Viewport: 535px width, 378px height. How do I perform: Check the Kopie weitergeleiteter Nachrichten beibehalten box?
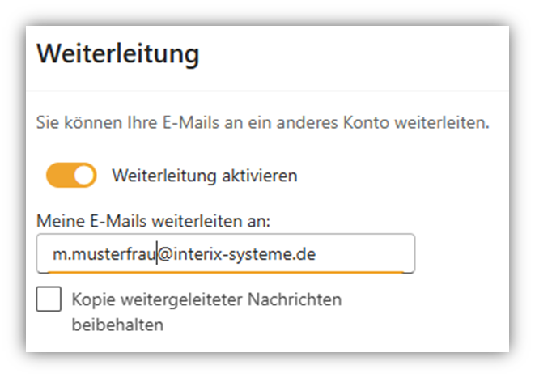coord(49,299)
